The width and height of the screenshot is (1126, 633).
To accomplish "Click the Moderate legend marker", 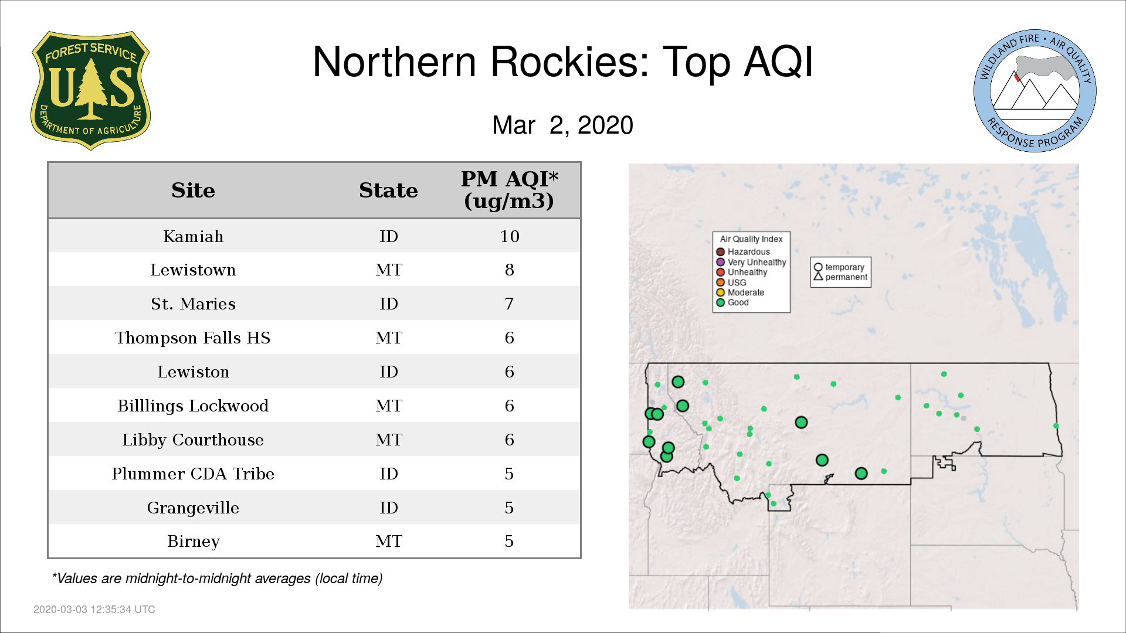I will point(720,292).
